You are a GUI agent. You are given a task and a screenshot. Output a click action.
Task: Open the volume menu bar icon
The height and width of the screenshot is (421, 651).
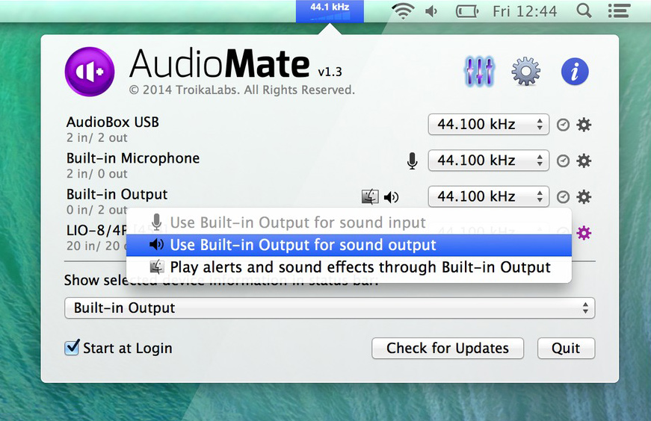click(432, 11)
